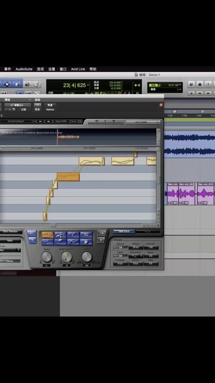
Task: Select the Pro Tools Scrubber speaker tool
Action: [x=27, y=84]
